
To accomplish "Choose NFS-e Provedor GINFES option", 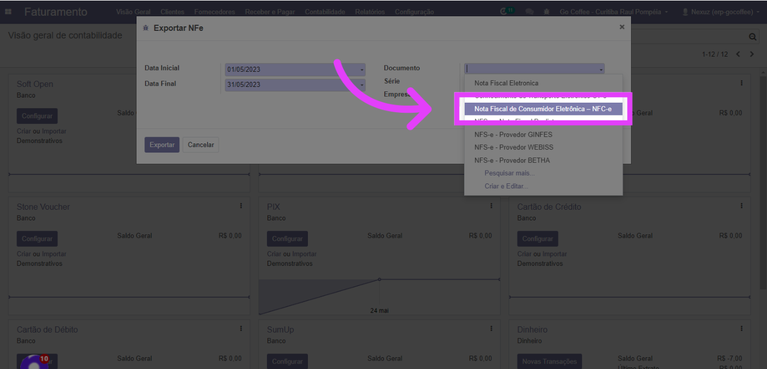I will point(513,135).
